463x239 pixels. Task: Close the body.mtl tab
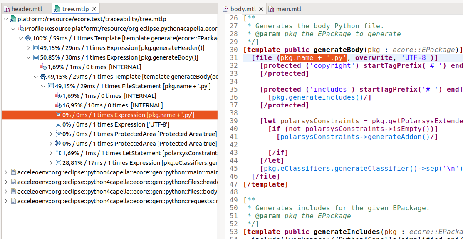(261, 9)
